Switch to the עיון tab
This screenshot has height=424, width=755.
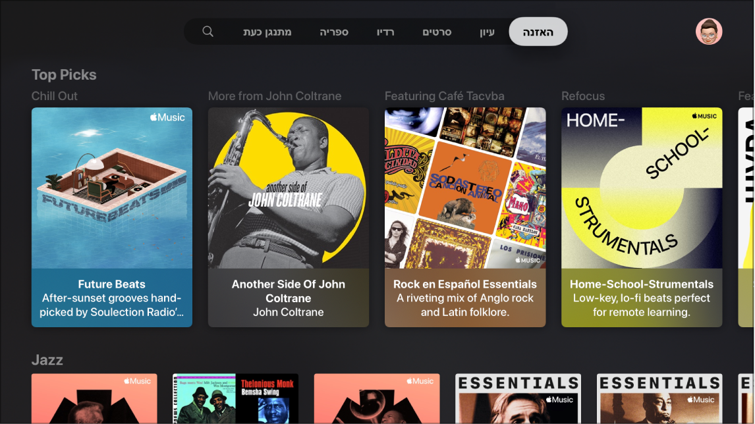tap(487, 32)
